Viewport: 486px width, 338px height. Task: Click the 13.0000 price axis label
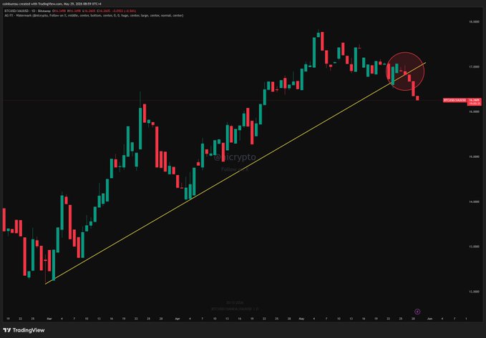click(475, 247)
